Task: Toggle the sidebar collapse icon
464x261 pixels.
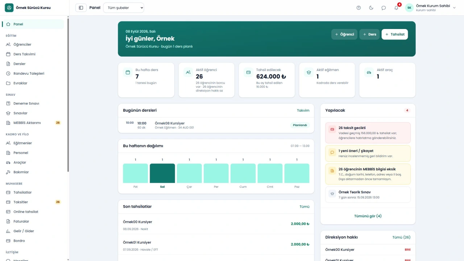Action: (x=81, y=8)
